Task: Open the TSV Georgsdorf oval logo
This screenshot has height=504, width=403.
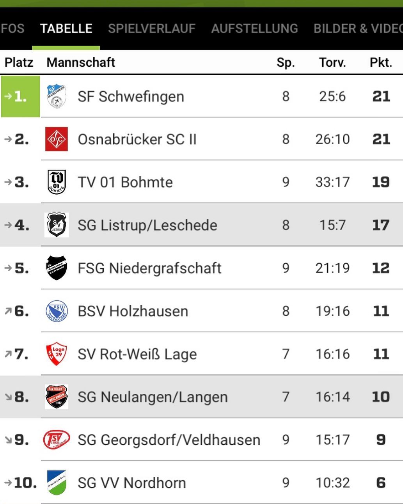Action: pyautogui.click(x=57, y=440)
